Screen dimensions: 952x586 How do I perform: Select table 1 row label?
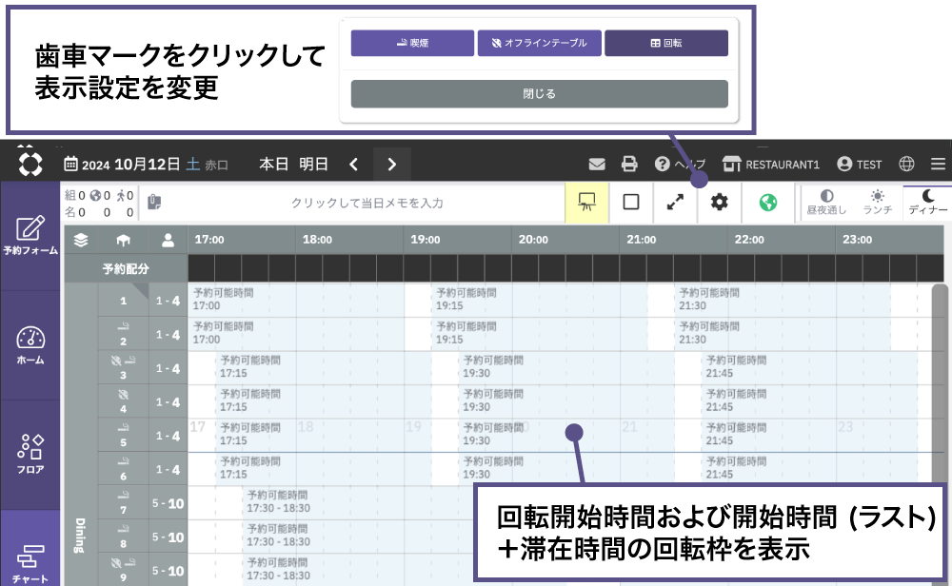[123, 301]
